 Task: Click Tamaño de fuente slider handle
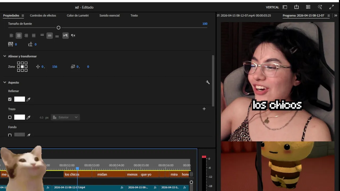click(x=58, y=28)
